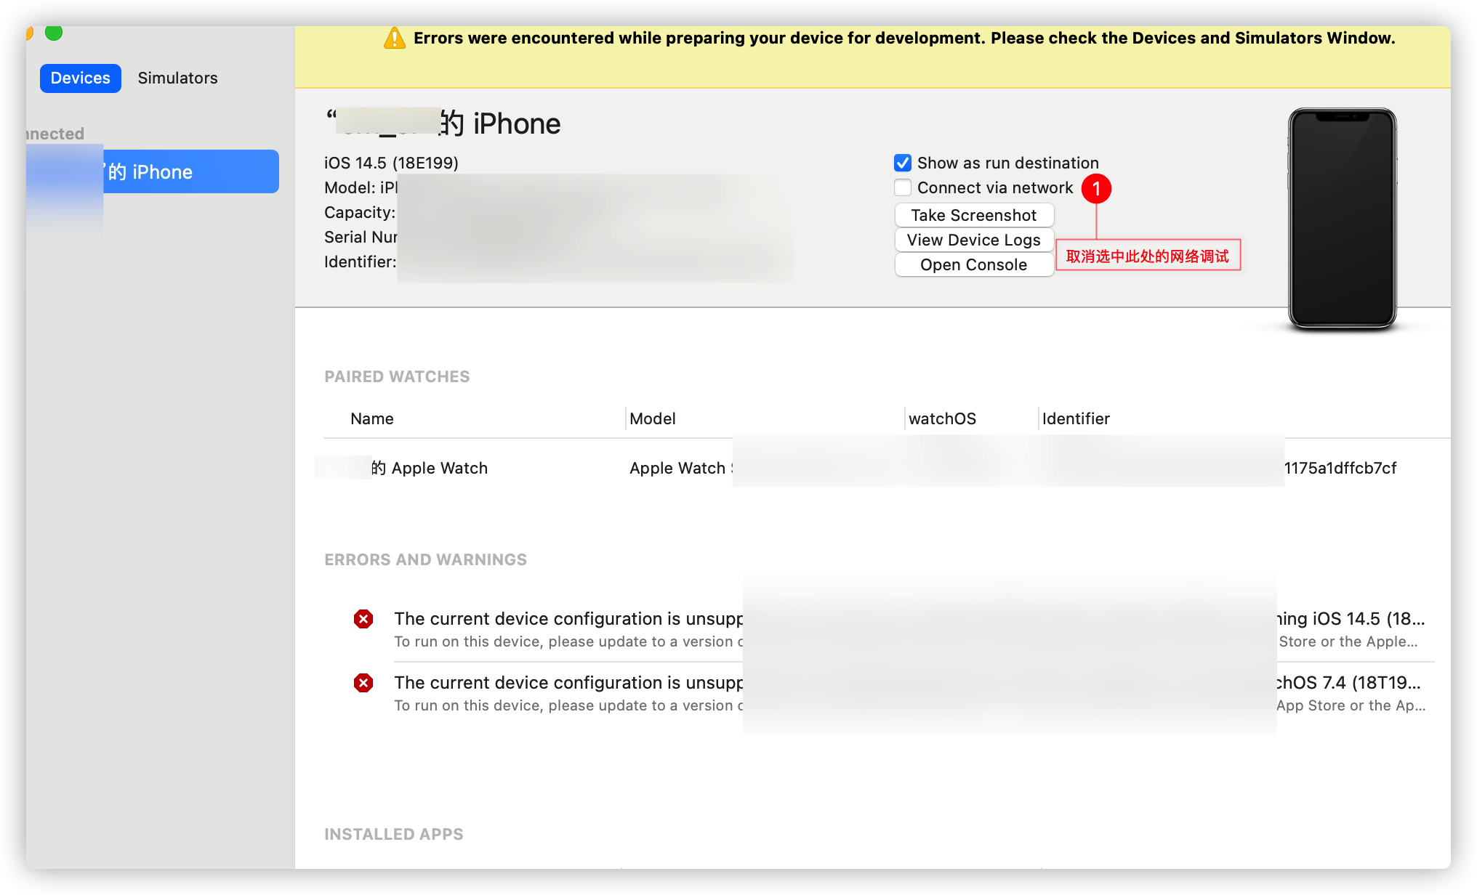Click the green maximize window button
The width and height of the screenshot is (1477, 895).
(x=54, y=33)
